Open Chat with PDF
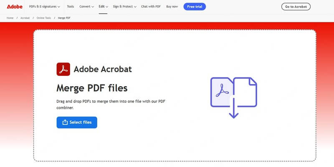The image size is (334, 167). pos(151,7)
